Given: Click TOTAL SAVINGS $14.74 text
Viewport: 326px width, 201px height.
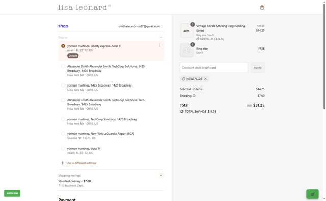Looking at the screenshot, I should click(201, 112).
